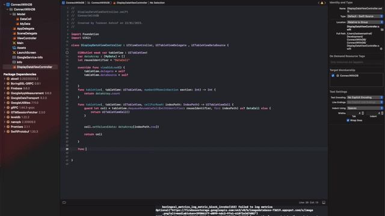The width and height of the screenshot is (385, 216).
Task: Open the LaunchScreen storyboard
Action: 26,52
